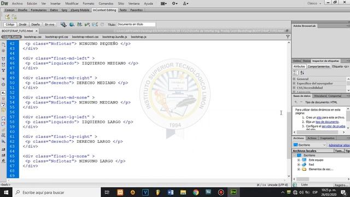The image size is (350, 197).
Task: Open the Escritorio site dropdown
Action: click(310, 145)
